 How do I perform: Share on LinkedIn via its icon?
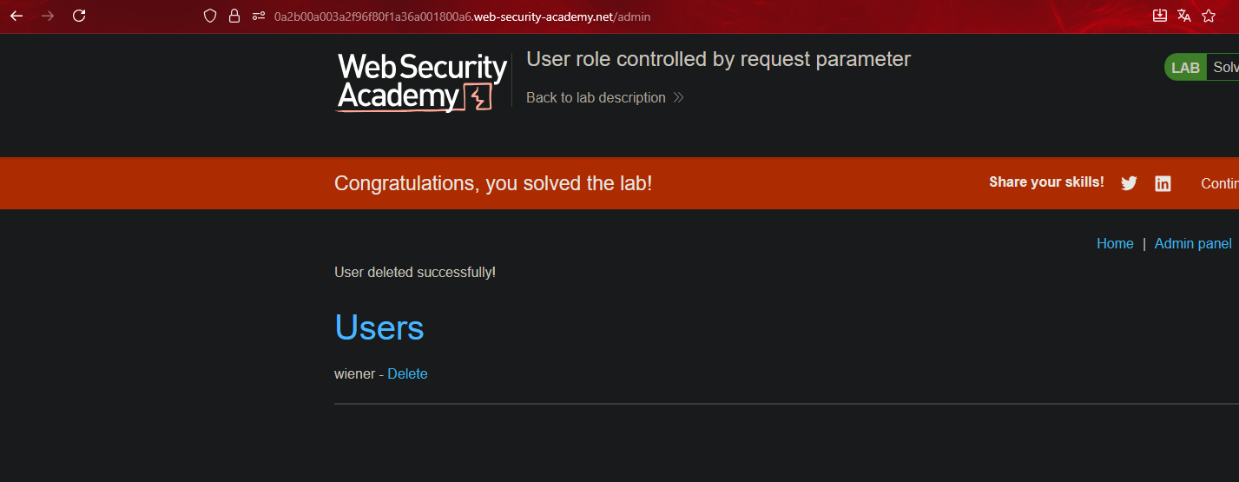[1163, 183]
